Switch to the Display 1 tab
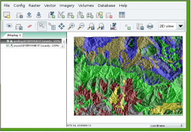The image size is (191, 132). click(x=14, y=35)
